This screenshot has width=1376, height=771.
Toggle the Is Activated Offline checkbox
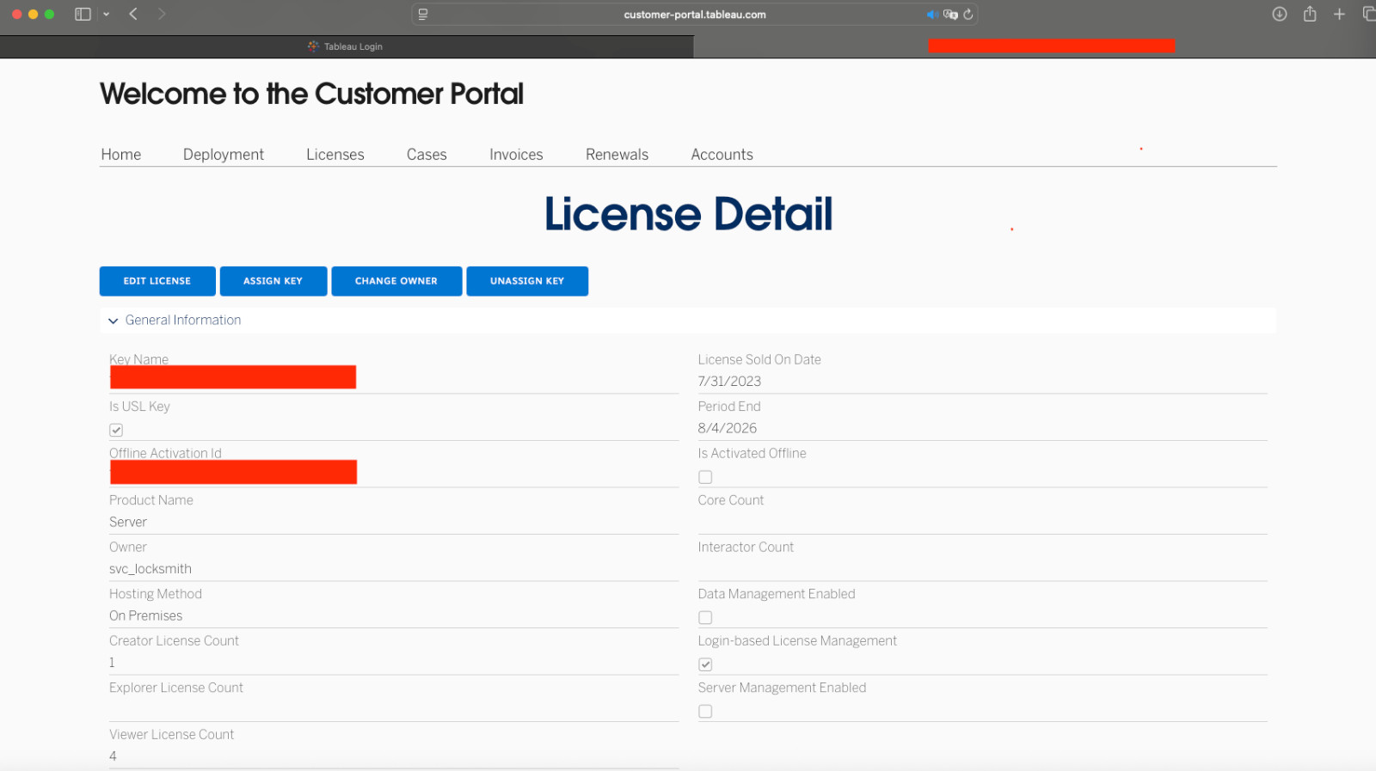705,477
